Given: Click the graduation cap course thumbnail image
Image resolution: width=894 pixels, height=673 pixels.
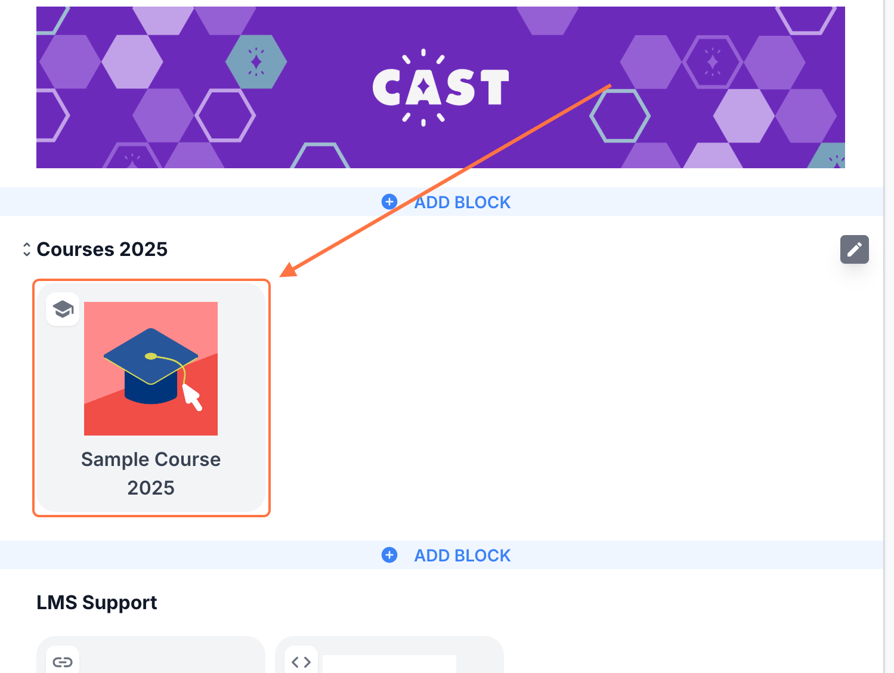Looking at the screenshot, I should pyautogui.click(x=151, y=368).
